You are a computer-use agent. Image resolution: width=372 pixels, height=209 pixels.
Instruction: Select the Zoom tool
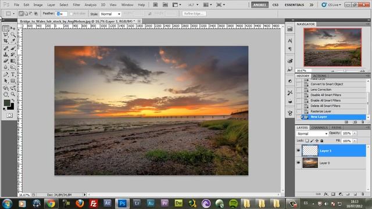[13, 94]
